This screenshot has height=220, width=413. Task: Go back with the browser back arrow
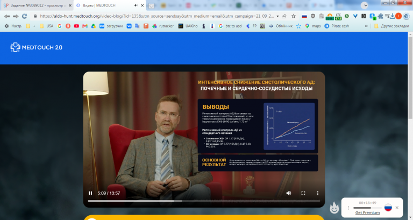7,16
